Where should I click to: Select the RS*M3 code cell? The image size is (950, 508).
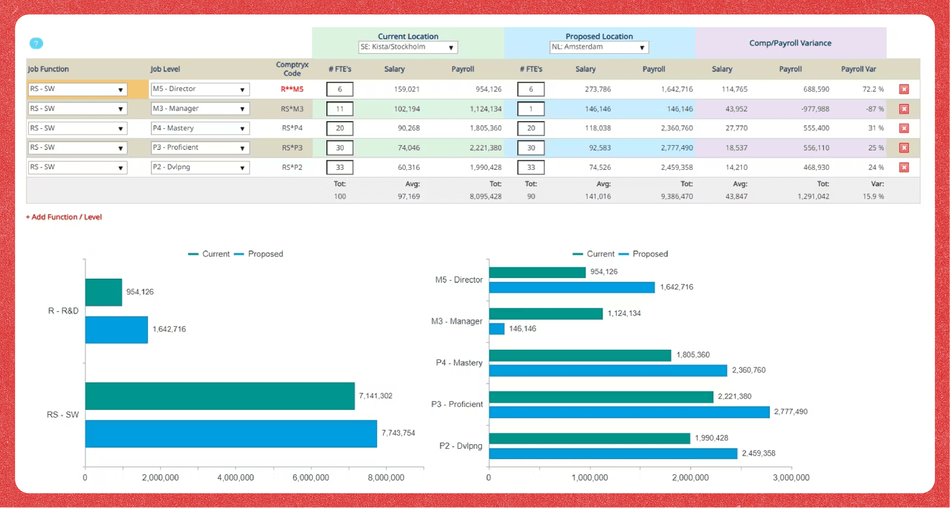[x=292, y=109]
